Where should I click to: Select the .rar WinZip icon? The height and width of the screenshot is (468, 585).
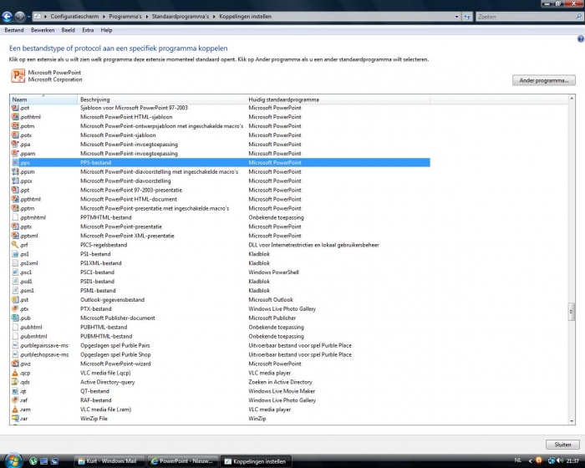coord(15,419)
